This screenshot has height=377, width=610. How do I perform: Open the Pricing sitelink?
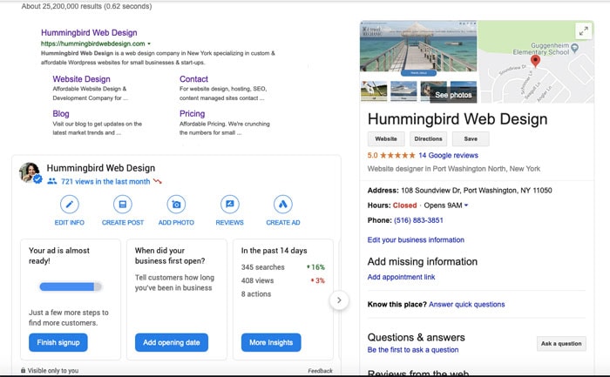click(193, 114)
